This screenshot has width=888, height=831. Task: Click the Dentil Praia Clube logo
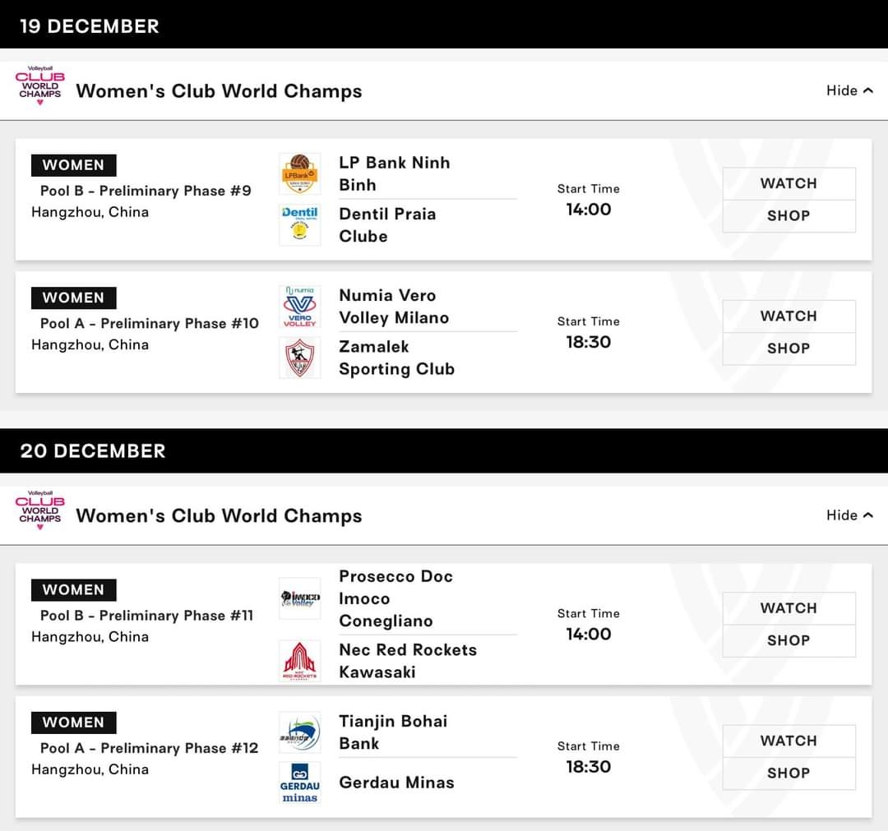[299, 224]
